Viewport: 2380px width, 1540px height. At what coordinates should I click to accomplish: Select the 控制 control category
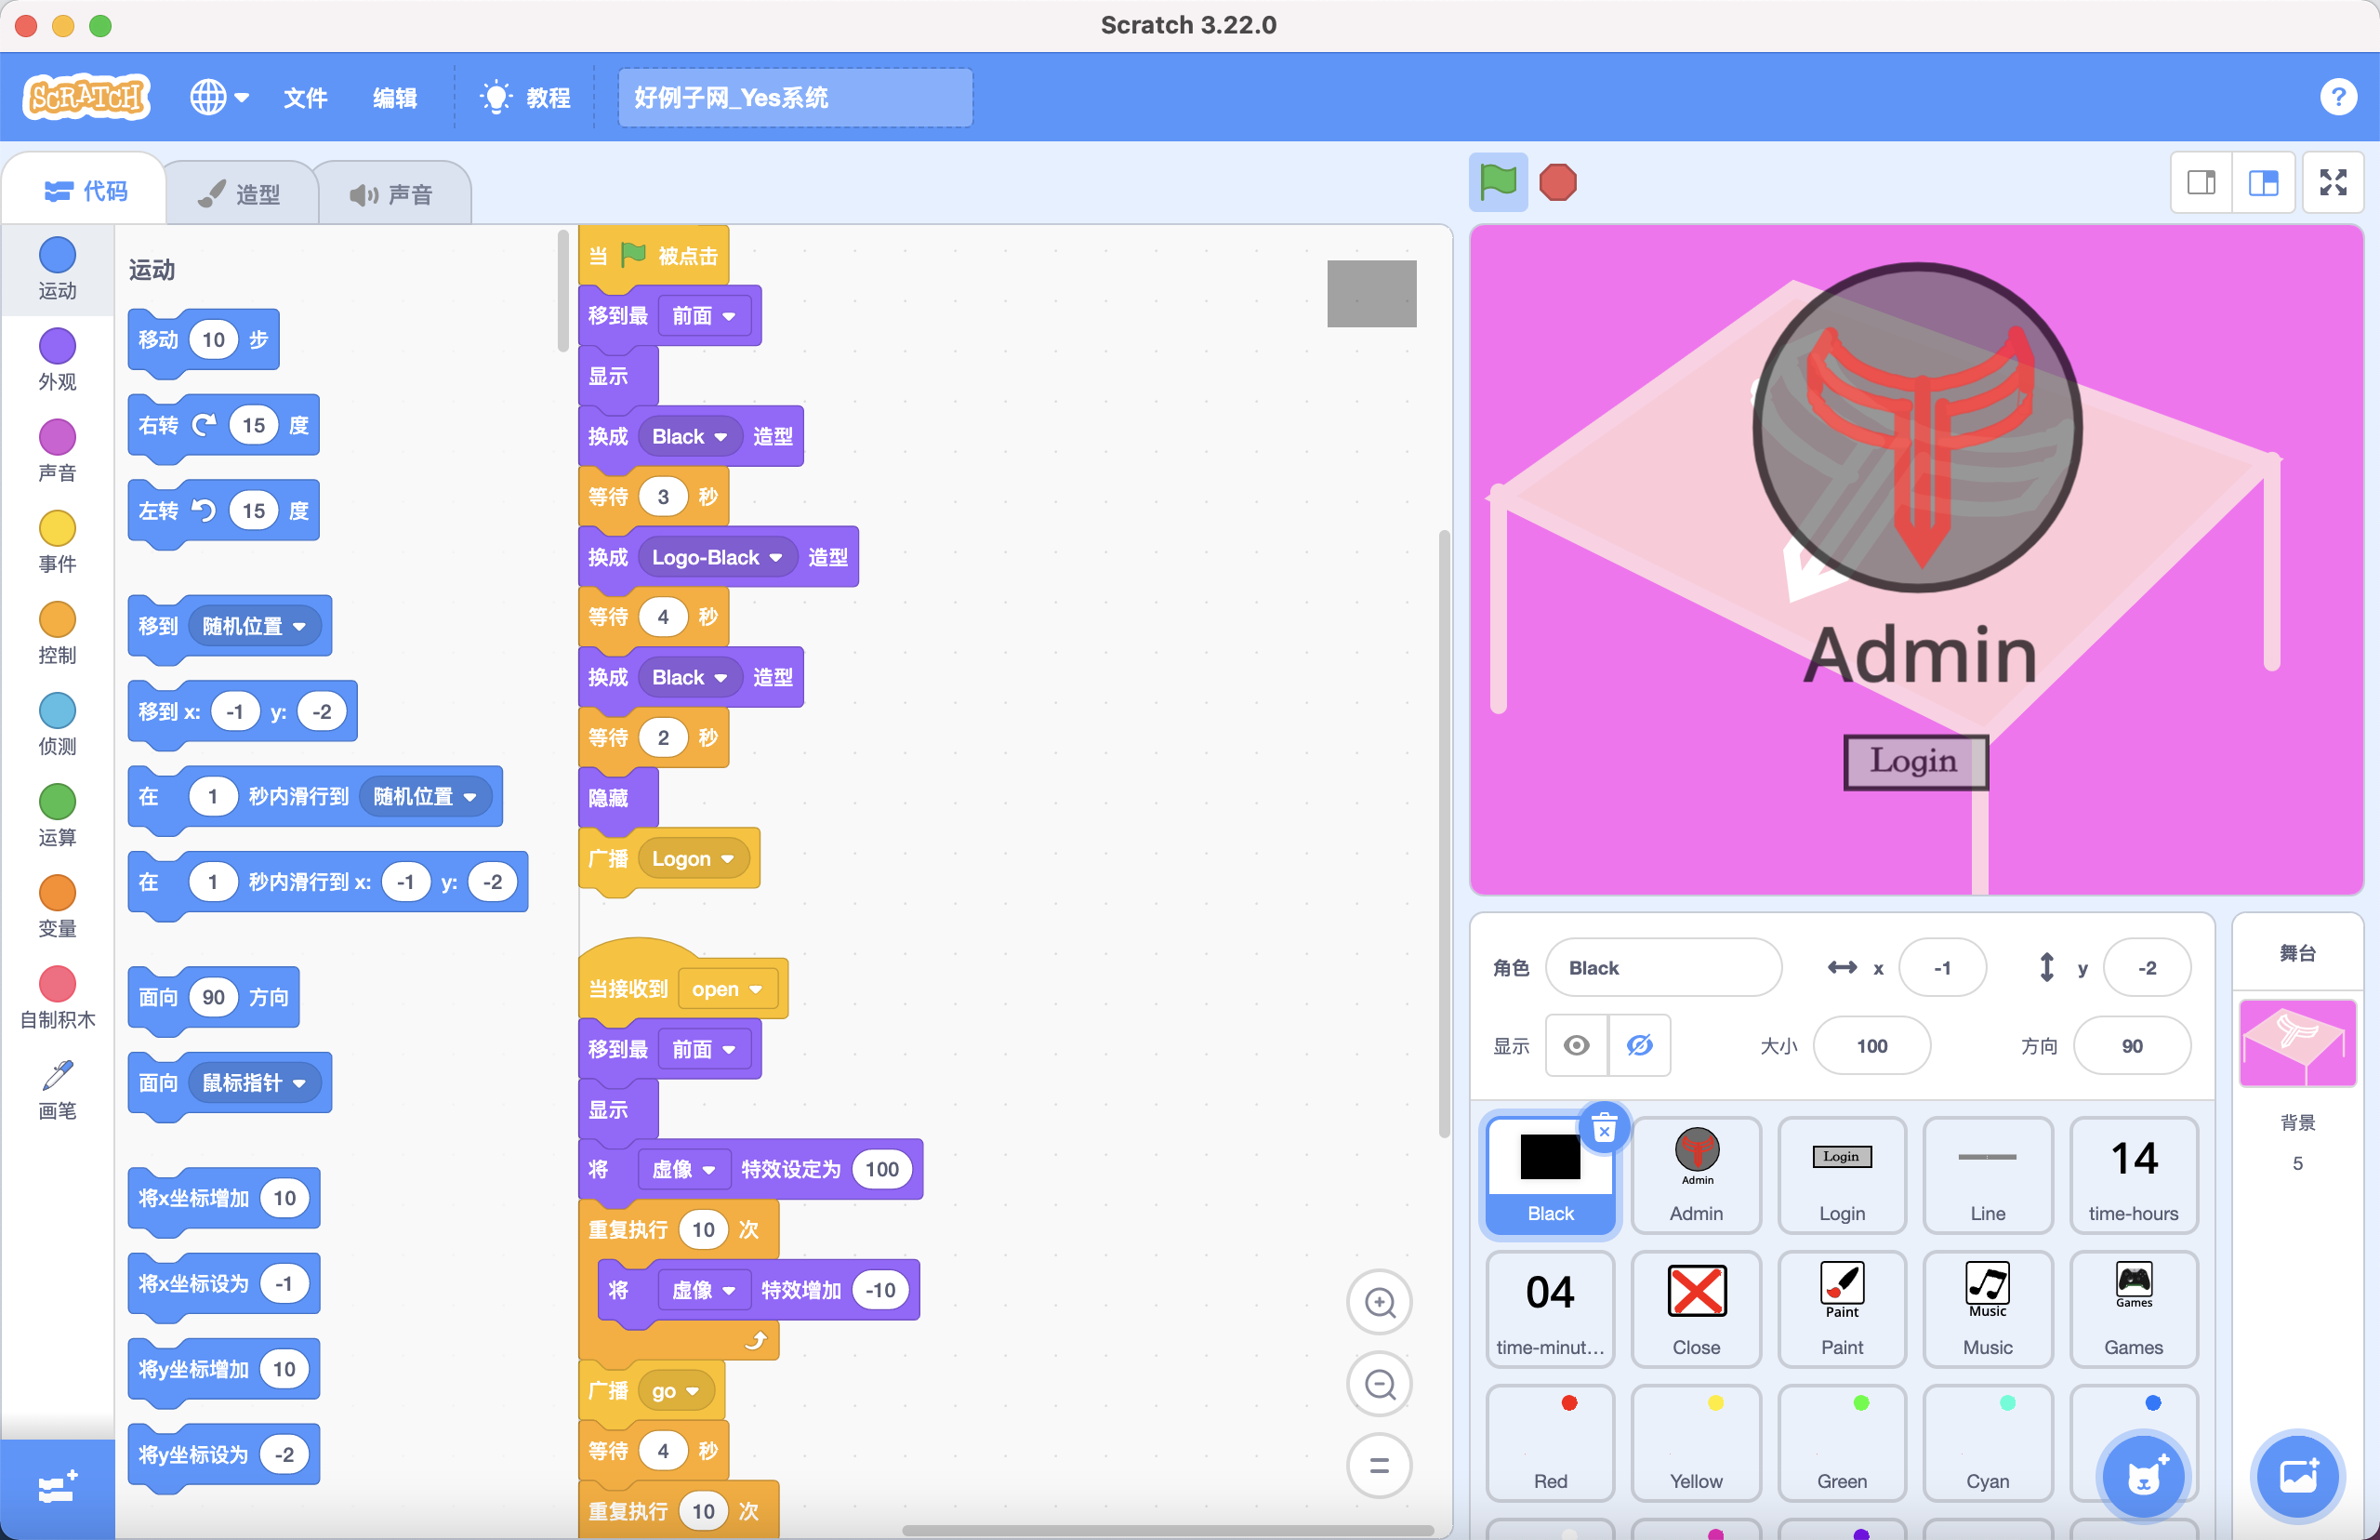(57, 633)
